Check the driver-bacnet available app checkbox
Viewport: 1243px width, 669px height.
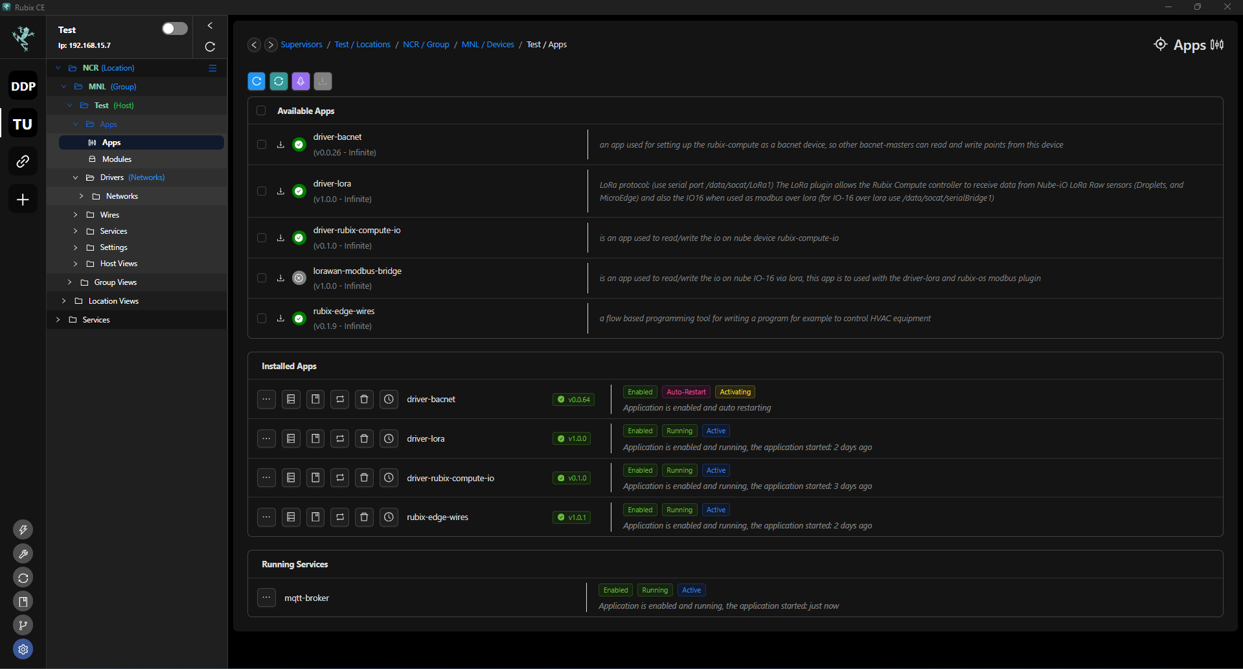[x=262, y=144]
